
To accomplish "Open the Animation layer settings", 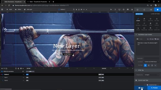I will (x=138, y=24).
